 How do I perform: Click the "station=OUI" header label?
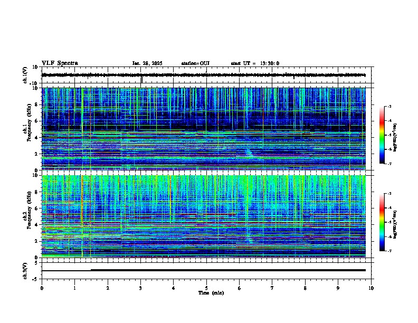[x=195, y=63]
